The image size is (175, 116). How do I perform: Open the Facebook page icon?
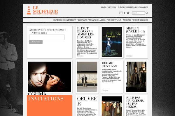125,13
